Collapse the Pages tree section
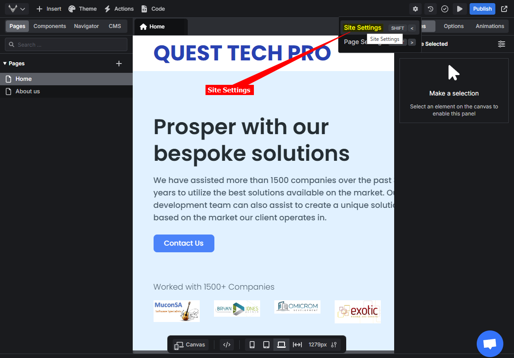The height and width of the screenshot is (358, 514). click(x=5, y=64)
